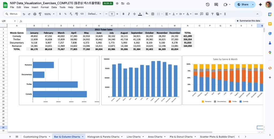This screenshot has height=139, width=274.
Task: Open the zoom 100% dropdown
Action: pyautogui.click(x=49, y=14)
